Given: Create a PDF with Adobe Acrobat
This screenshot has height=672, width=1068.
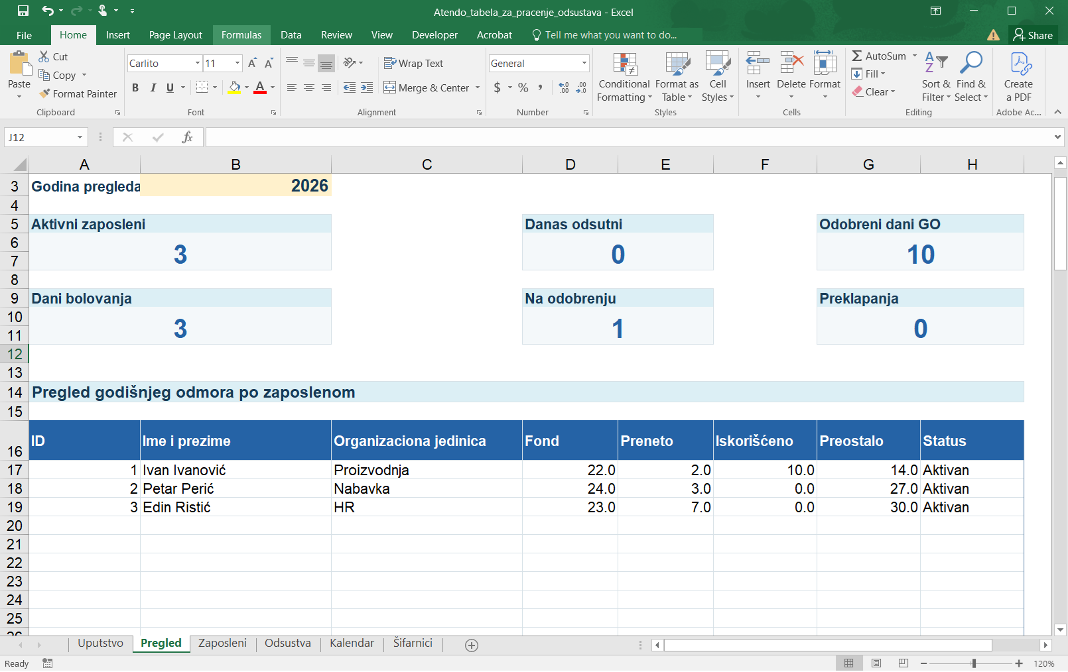Looking at the screenshot, I should (1018, 77).
